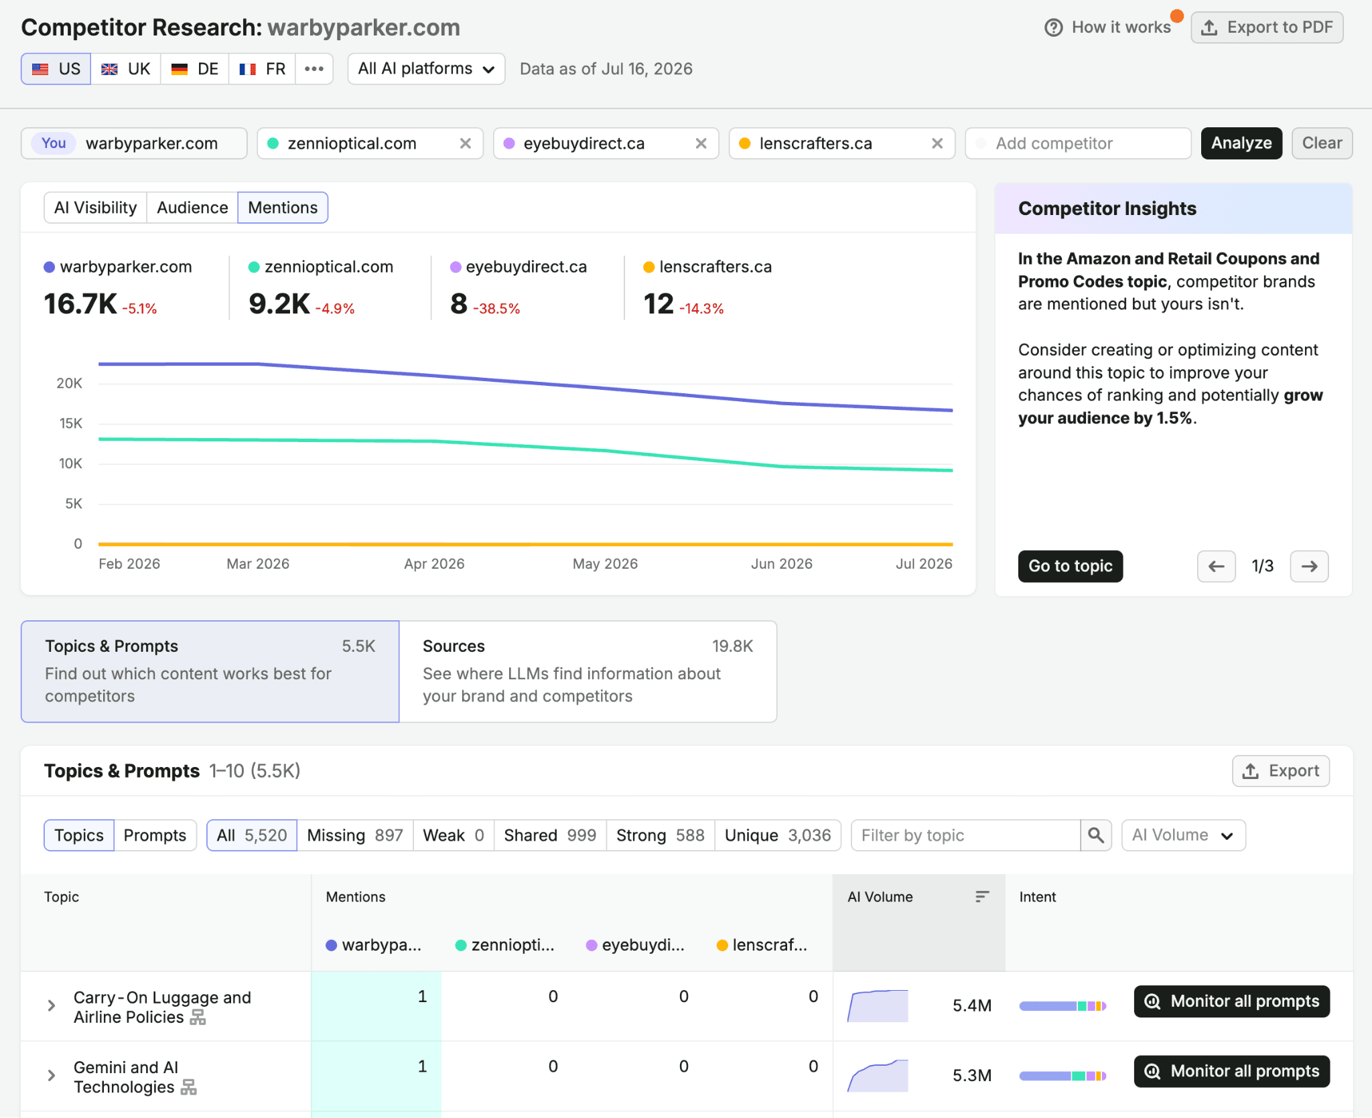Open more countries via the ellipsis icon
This screenshot has width=1372, height=1118.
pyautogui.click(x=314, y=69)
